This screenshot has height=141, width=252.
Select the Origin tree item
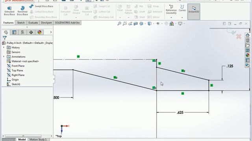pyautogui.click(x=13, y=80)
